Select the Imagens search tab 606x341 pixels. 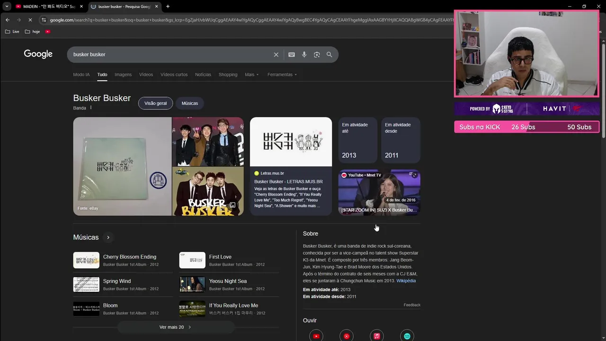point(123,74)
